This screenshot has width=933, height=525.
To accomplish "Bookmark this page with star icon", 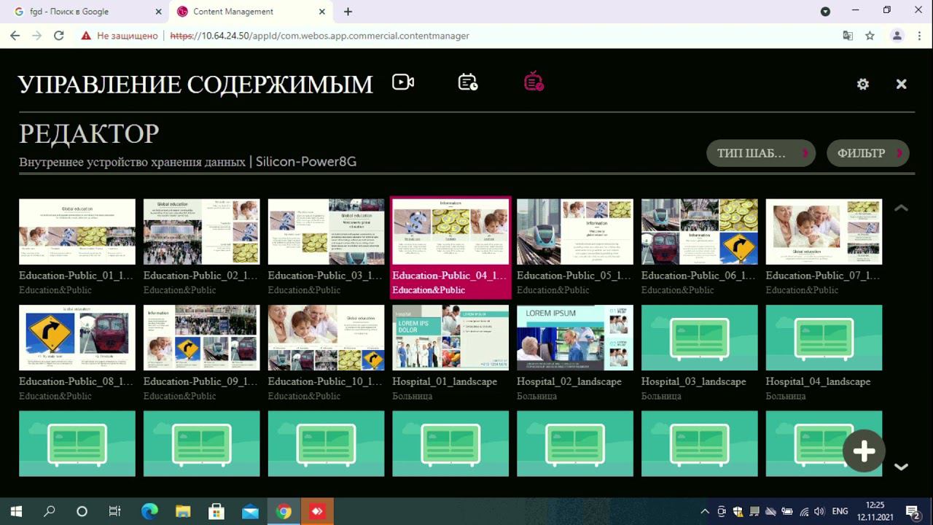I will (870, 36).
